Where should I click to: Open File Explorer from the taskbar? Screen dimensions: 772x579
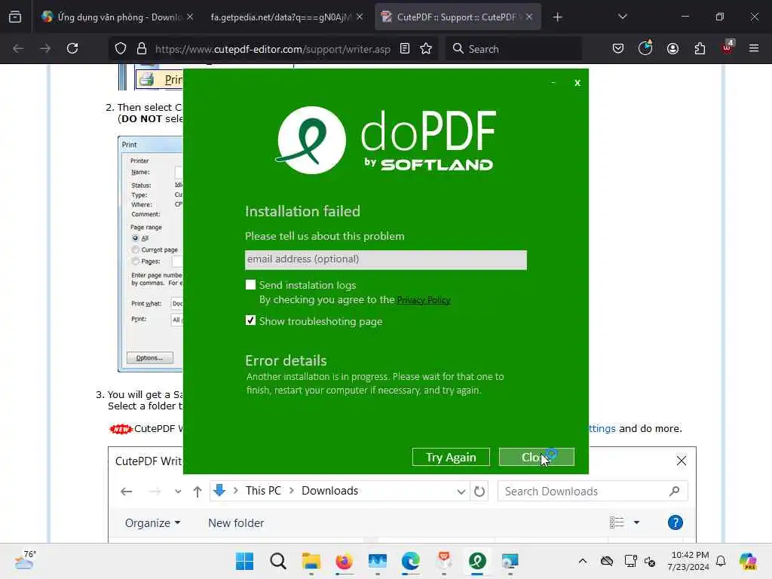(311, 561)
